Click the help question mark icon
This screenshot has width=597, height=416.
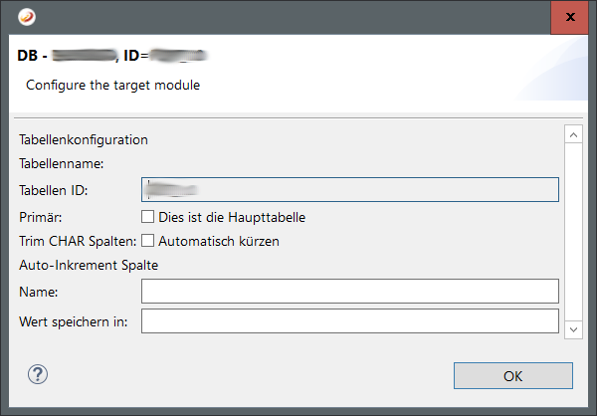39,374
